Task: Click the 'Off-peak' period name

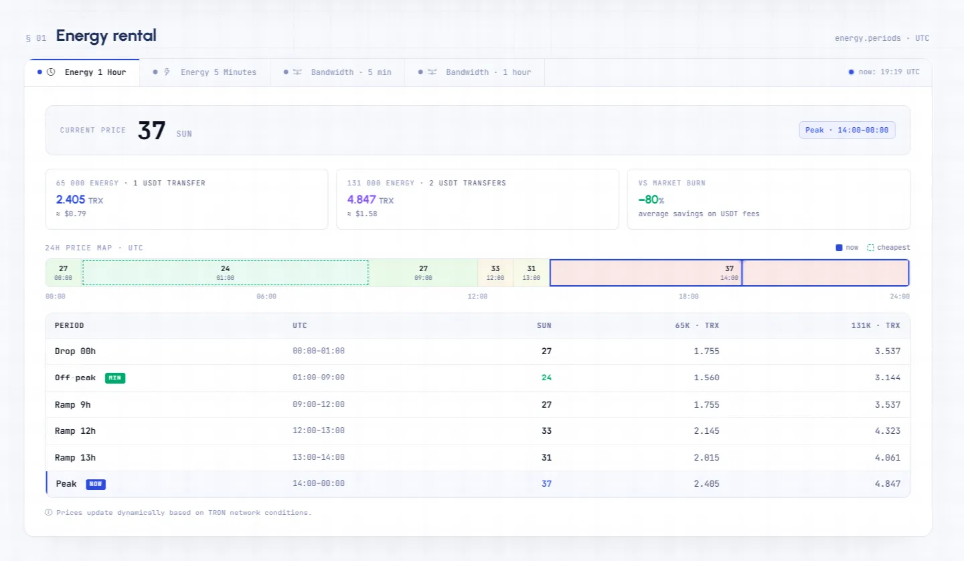Action: click(x=75, y=378)
